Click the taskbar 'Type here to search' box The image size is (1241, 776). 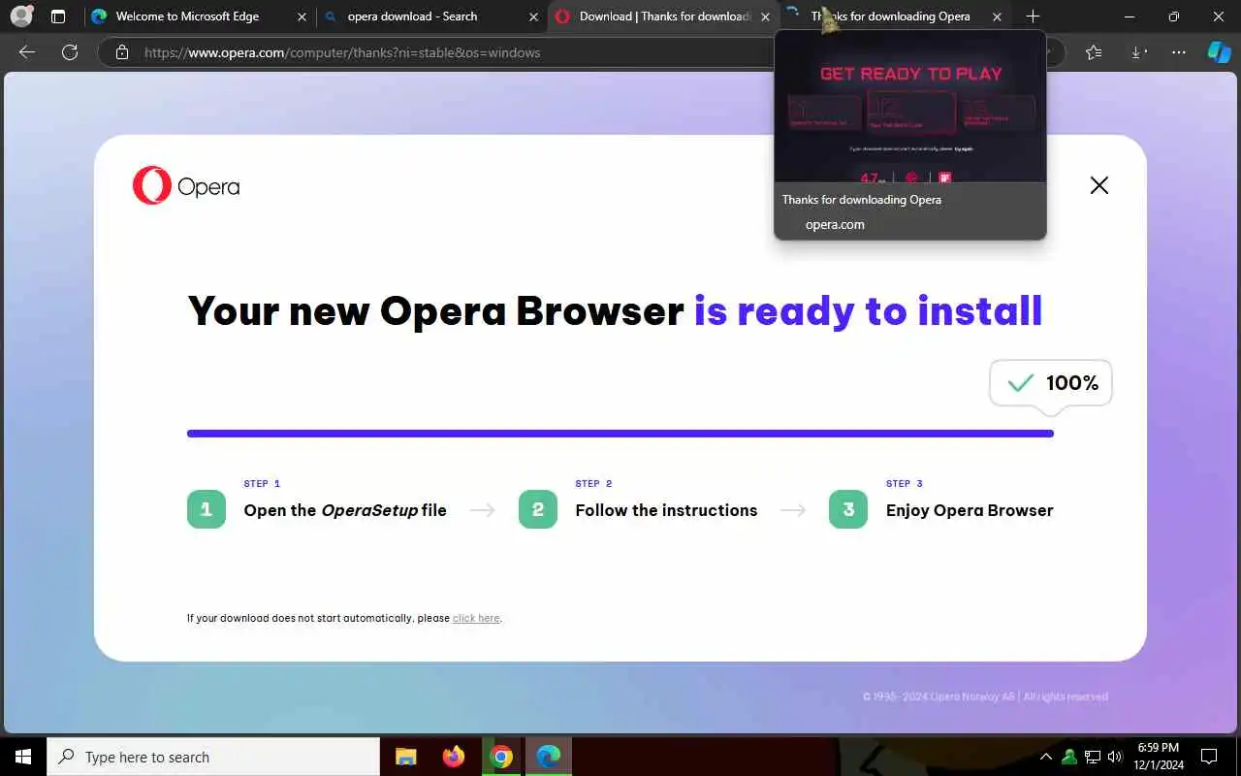click(213, 757)
